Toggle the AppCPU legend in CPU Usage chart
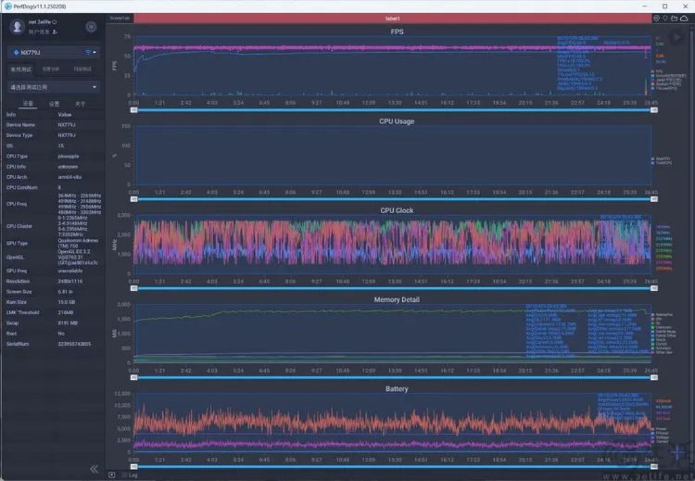 [661, 158]
